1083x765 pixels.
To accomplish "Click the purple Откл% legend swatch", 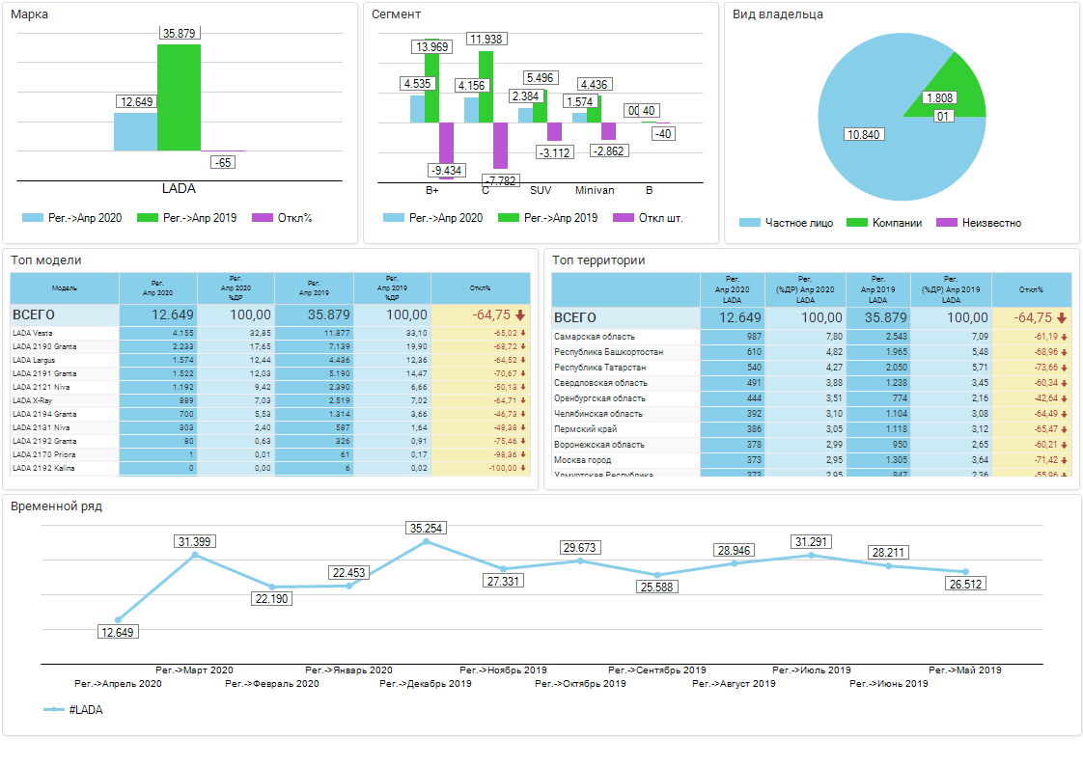I will (263, 217).
